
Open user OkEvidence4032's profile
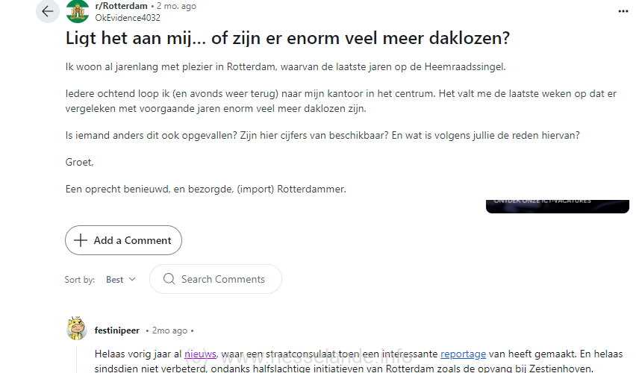click(128, 18)
